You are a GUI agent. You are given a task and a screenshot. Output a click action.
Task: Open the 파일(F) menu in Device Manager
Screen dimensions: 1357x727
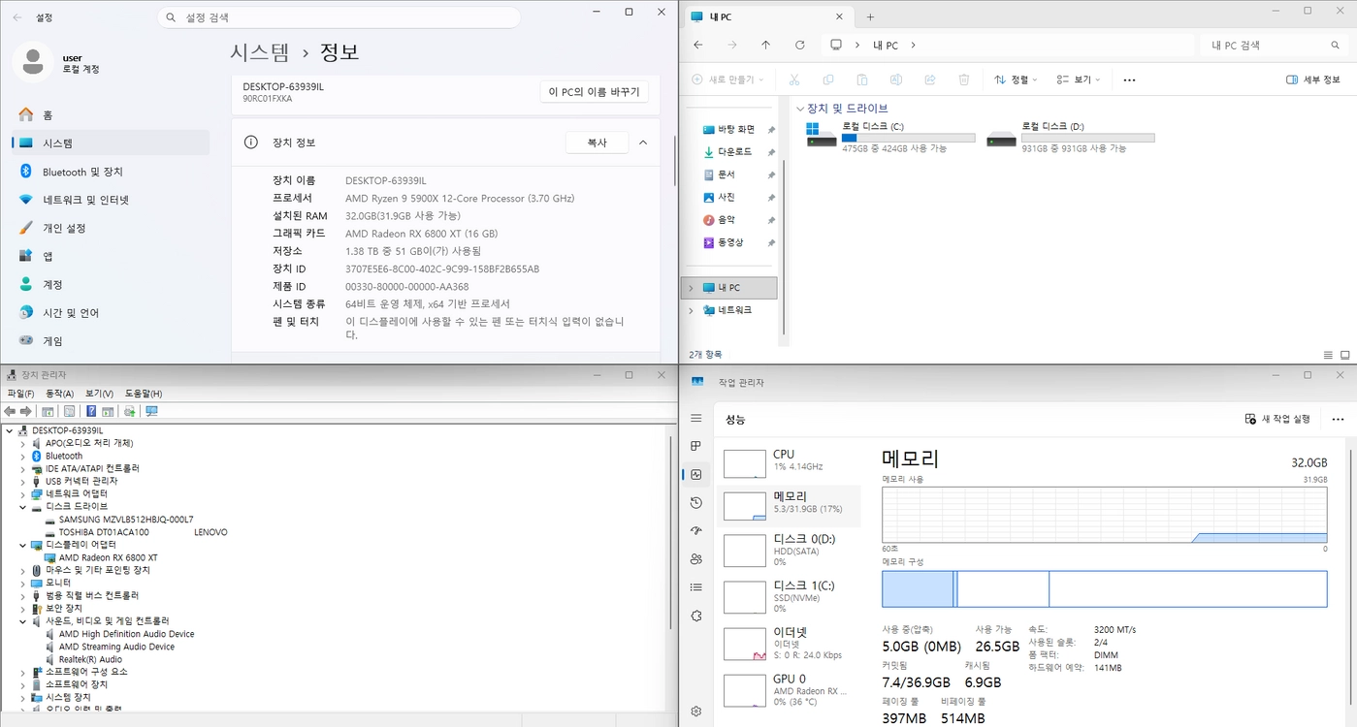[20, 394]
